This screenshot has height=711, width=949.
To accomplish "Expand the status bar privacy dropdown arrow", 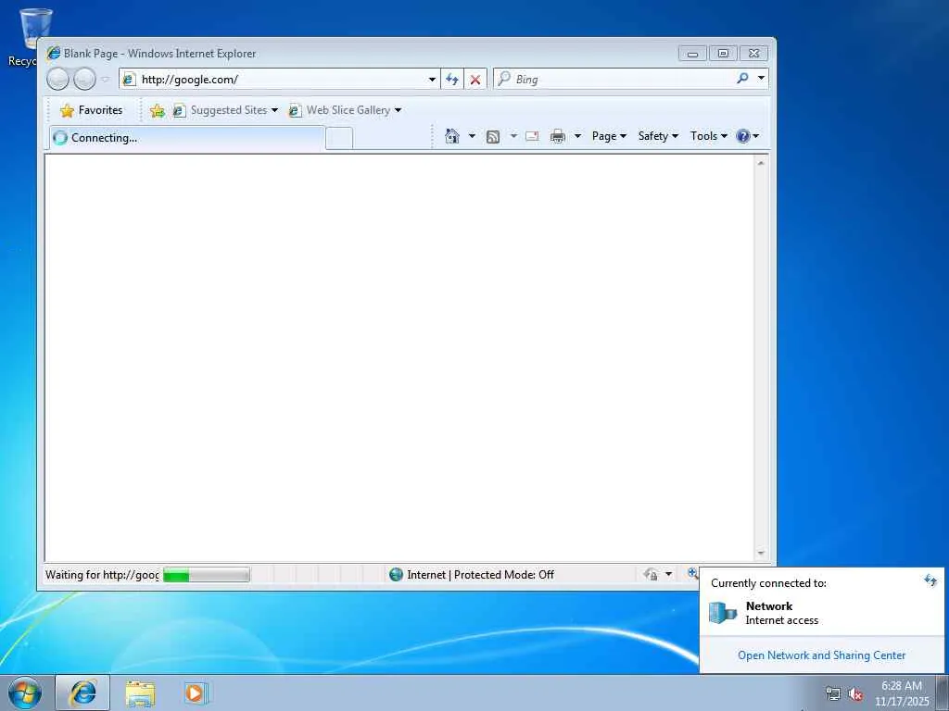I will click(669, 574).
